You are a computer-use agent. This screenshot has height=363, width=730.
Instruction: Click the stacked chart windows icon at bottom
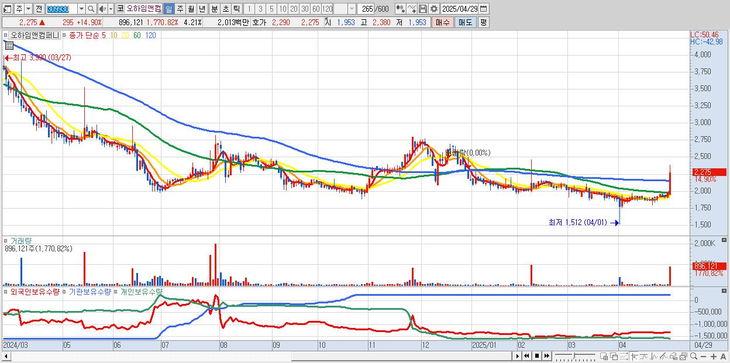pos(683,356)
